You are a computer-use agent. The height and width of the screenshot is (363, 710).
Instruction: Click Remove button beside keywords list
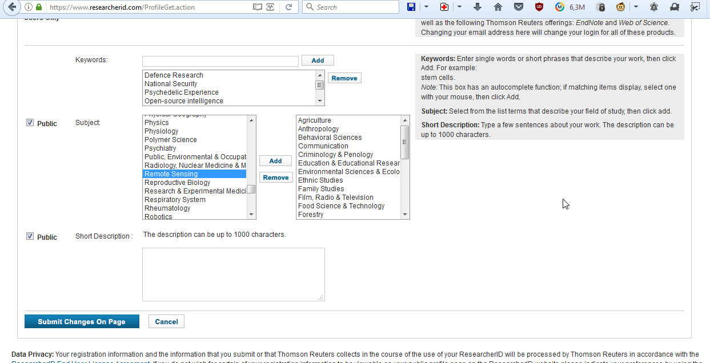344,78
